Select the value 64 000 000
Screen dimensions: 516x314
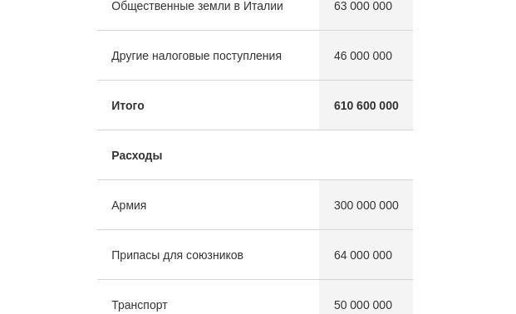click(x=362, y=255)
